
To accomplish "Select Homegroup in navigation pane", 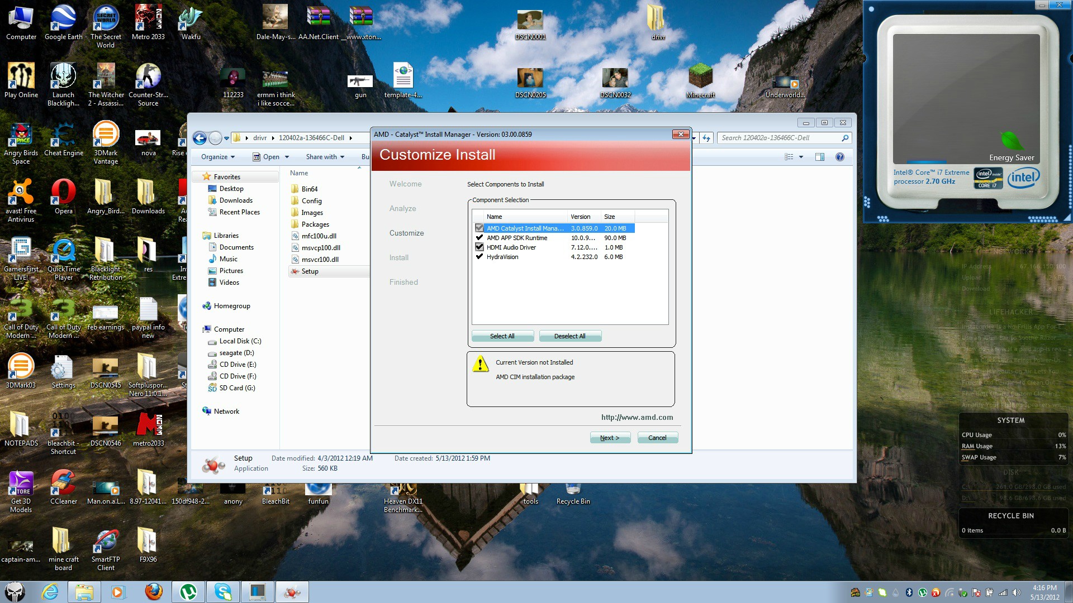I will tap(232, 306).
